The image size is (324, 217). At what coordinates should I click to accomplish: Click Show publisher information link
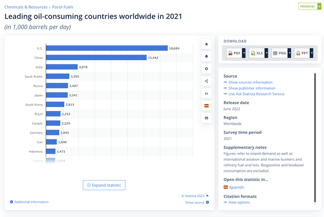(252, 88)
